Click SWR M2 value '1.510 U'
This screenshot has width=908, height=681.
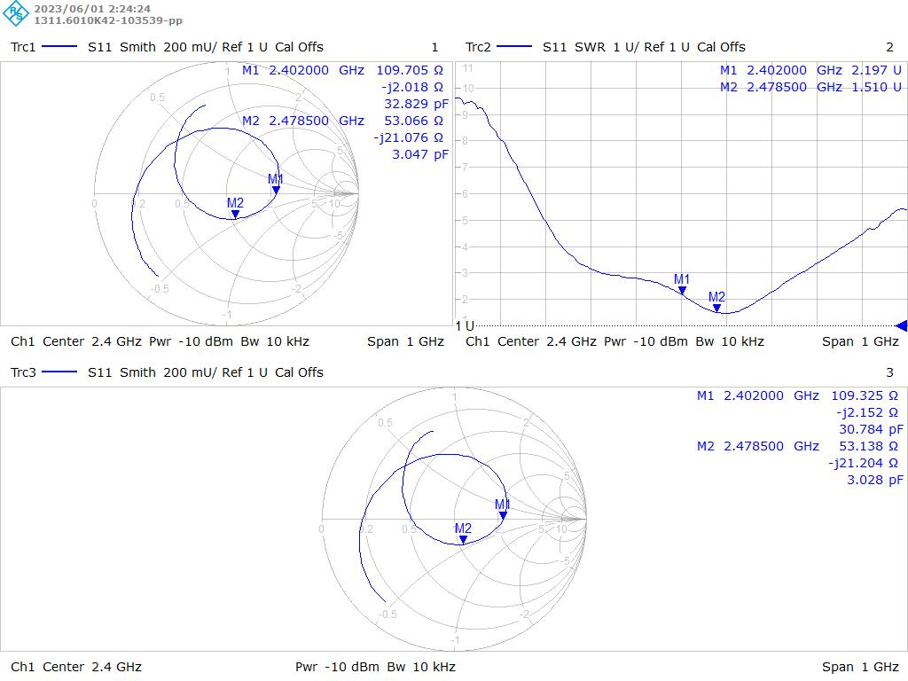pyautogui.click(x=876, y=87)
